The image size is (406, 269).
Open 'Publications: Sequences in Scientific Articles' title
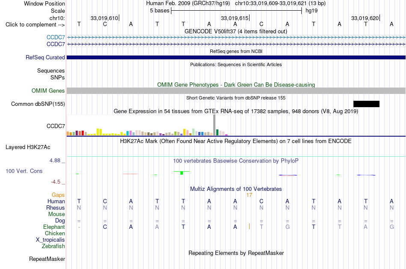coord(236,64)
